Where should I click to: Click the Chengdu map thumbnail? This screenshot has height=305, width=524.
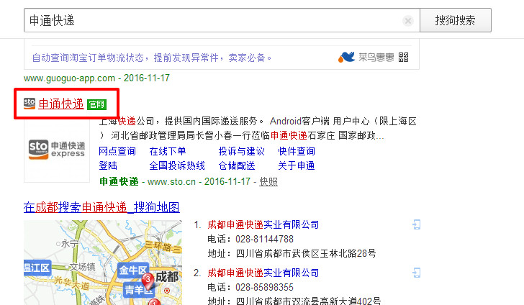[x=103, y=263]
